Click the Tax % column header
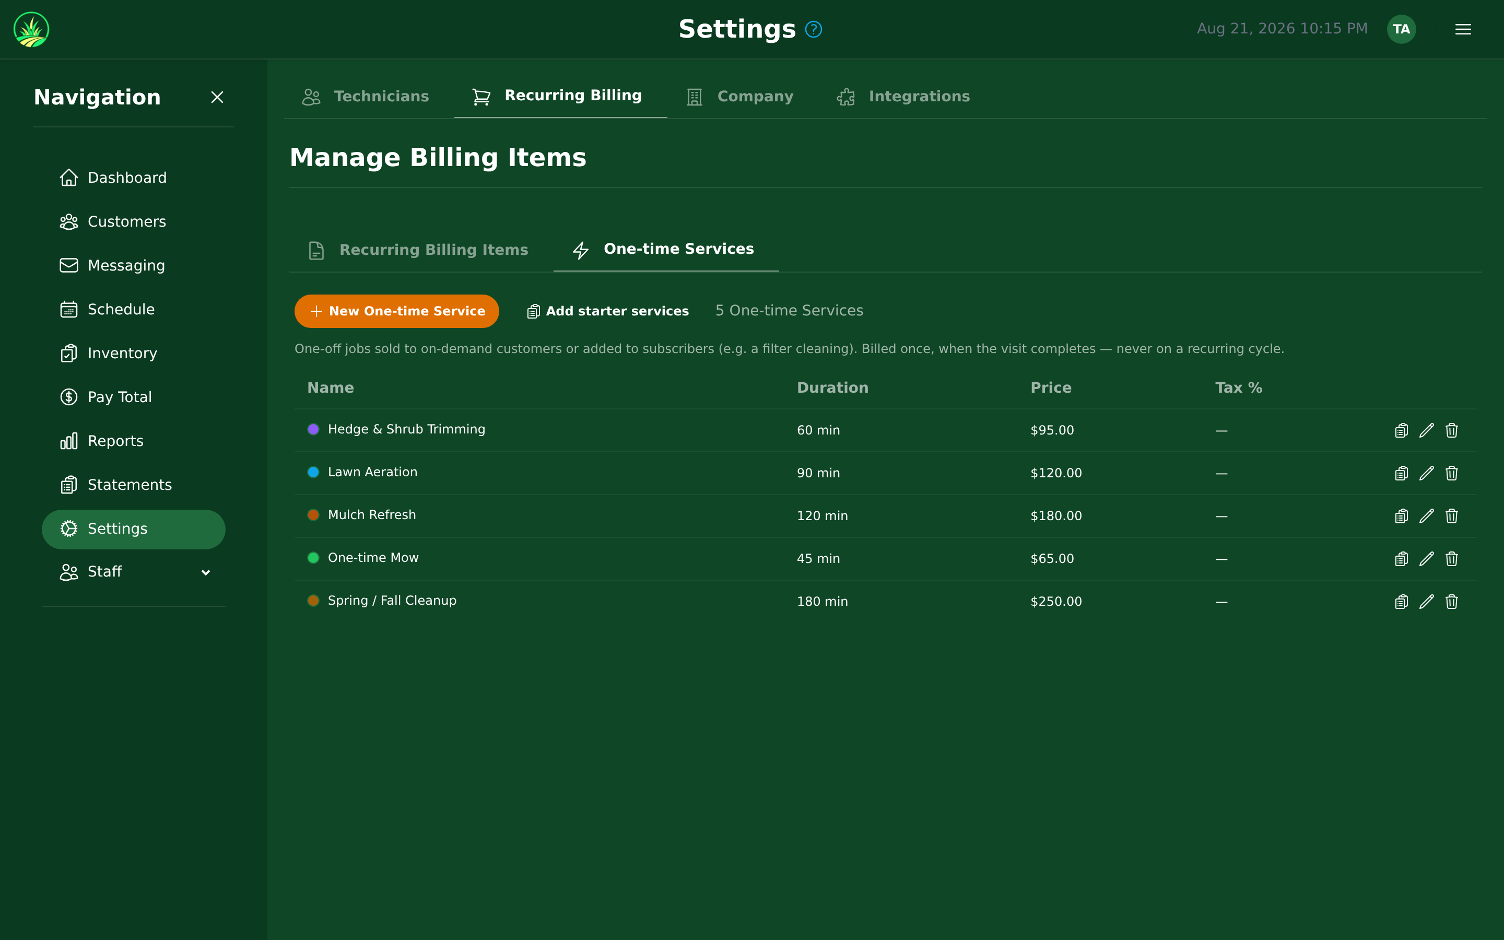 point(1239,388)
